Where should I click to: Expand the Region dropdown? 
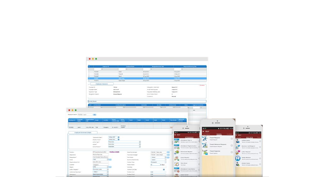point(101,167)
